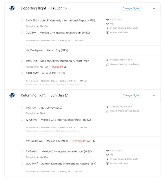The height and width of the screenshot is (185, 164).
Task: Change the departing flight on Fri, Jan 15
Action: point(131,8)
